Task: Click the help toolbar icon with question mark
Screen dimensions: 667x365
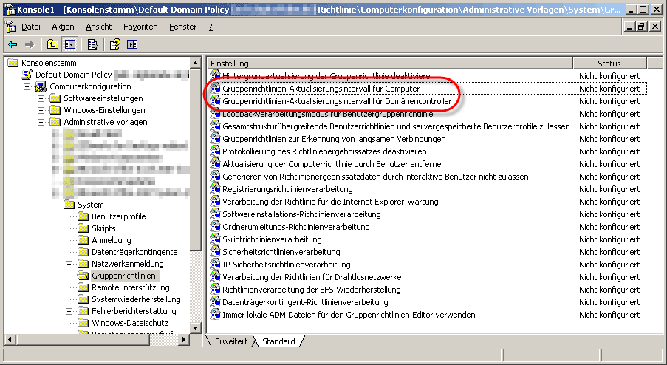Action: (x=115, y=44)
